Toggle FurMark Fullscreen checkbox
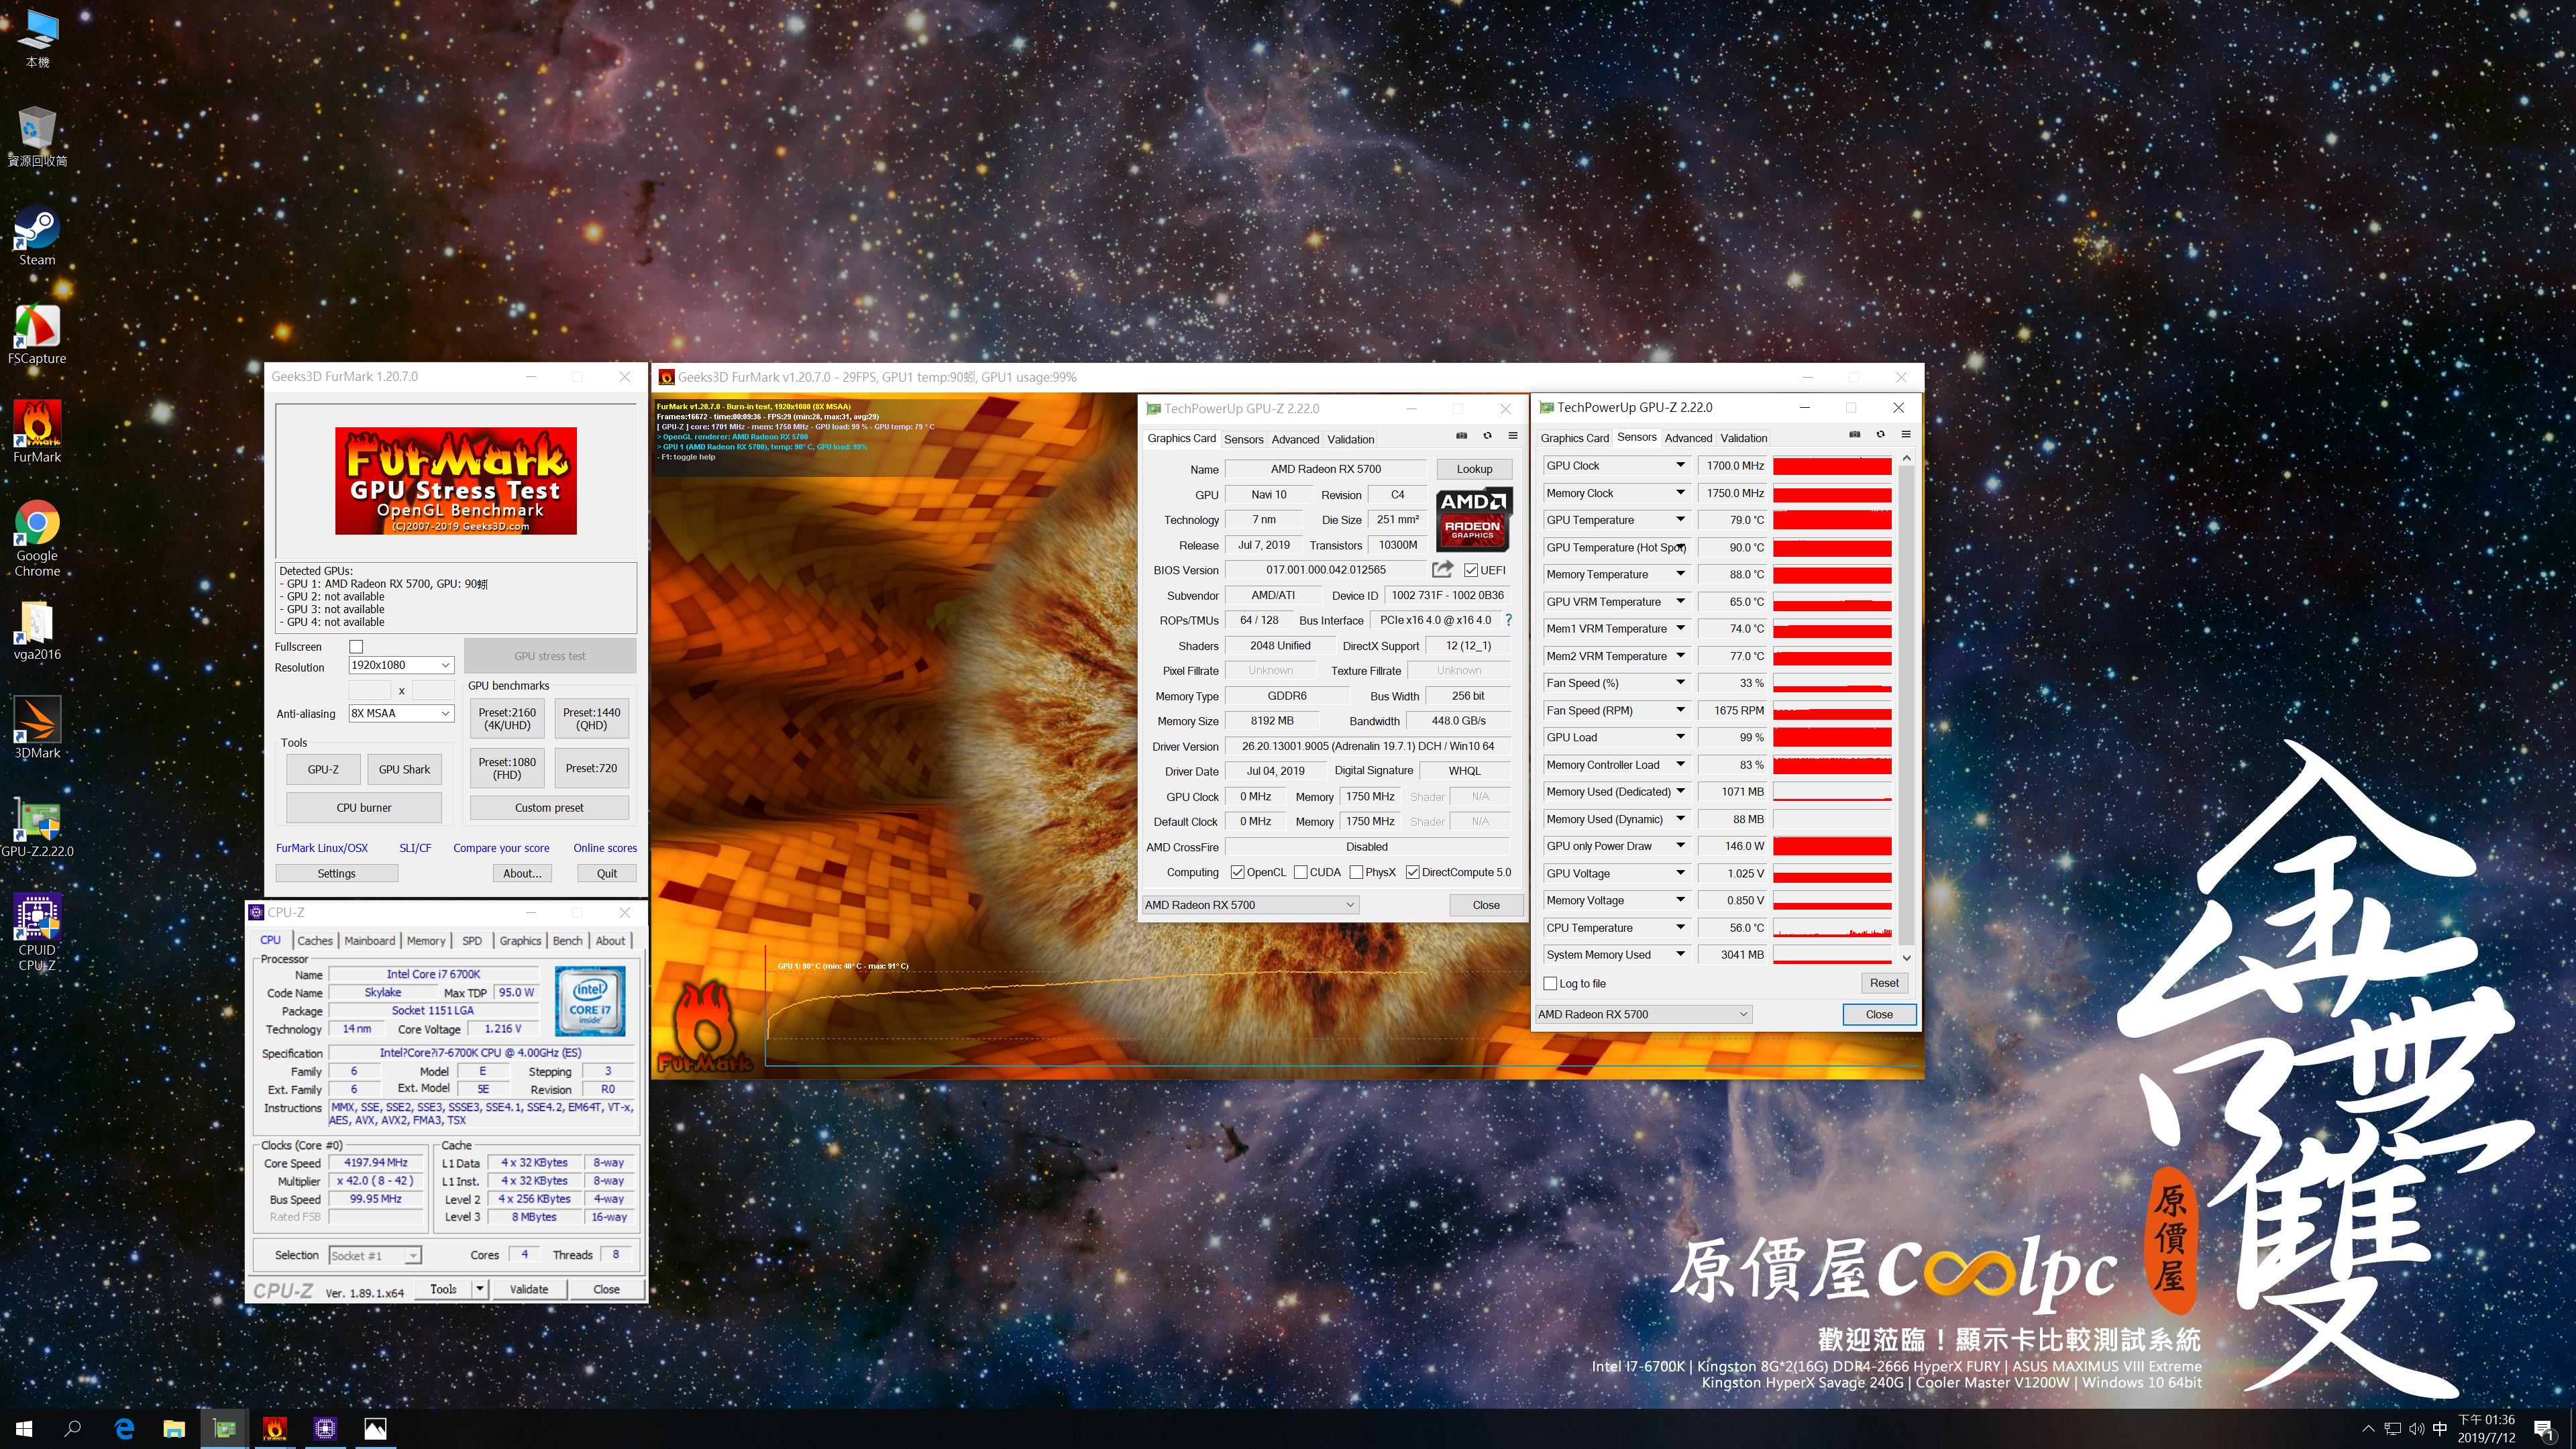 [x=356, y=647]
